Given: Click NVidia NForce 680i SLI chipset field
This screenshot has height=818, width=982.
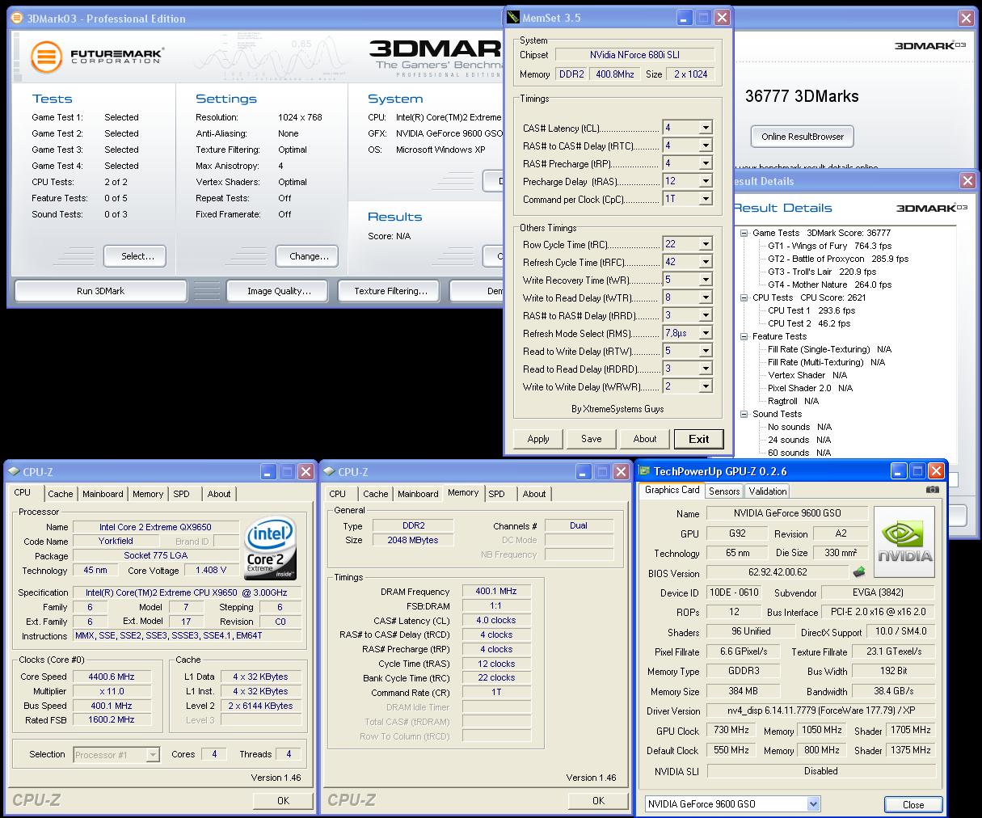Looking at the screenshot, I should [x=635, y=55].
